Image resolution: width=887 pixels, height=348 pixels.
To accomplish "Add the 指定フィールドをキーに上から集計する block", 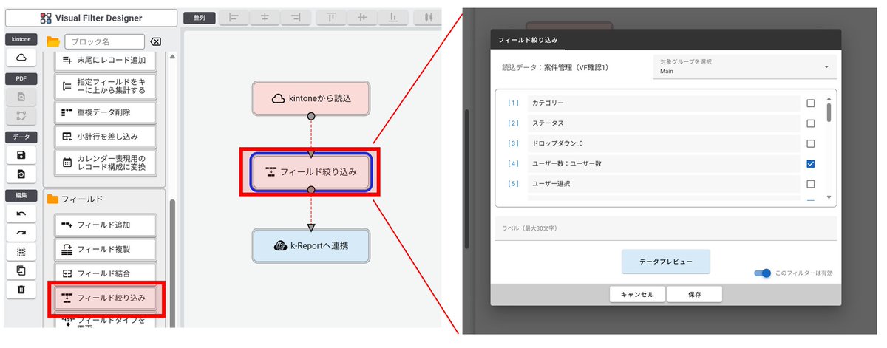I will tap(106, 85).
